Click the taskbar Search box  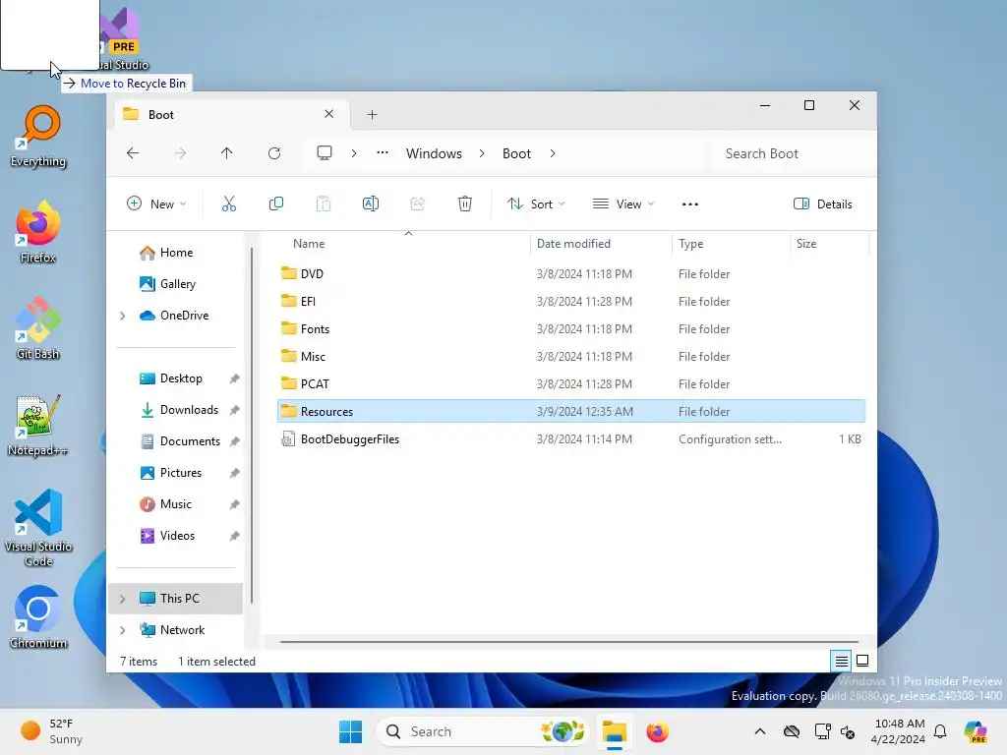pyautogui.click(x=482, y=731)
